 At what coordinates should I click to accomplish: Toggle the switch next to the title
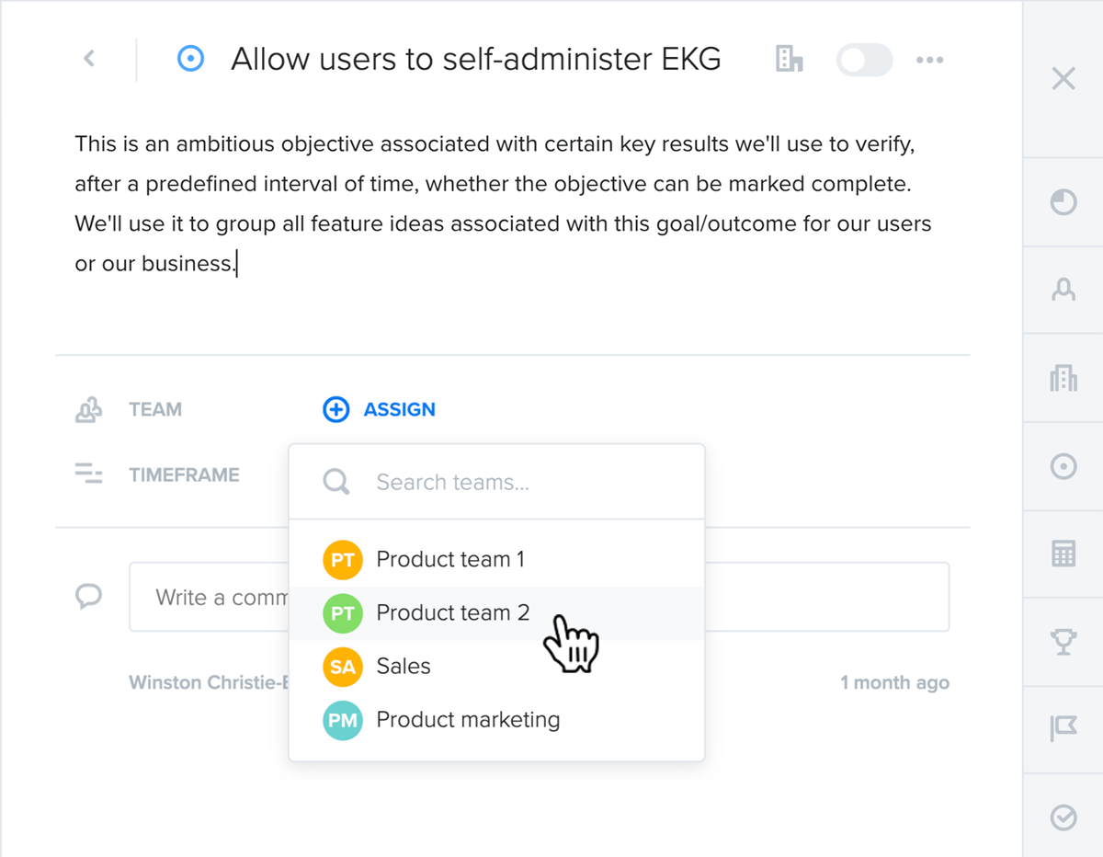tap(864, 61)
